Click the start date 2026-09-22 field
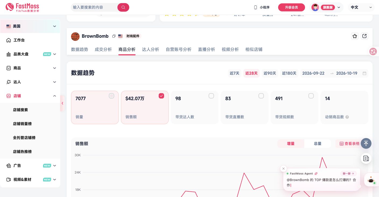The image size is (379, 197). point(313,73)
